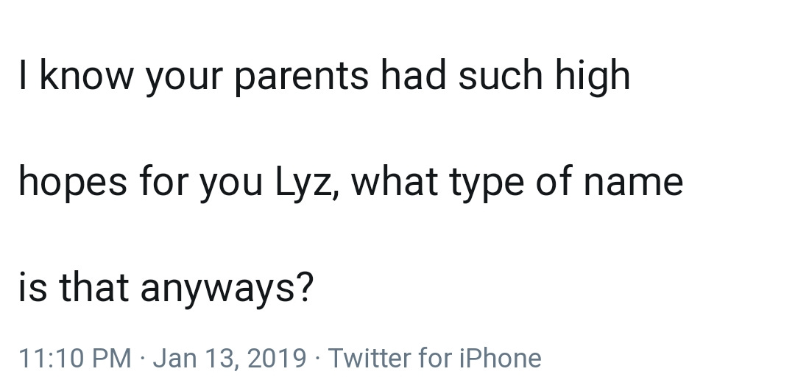Click the word had in the first line
Viewport: 795px width, 391px height.
point(413,74)
